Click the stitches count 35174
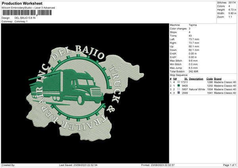The image size is (238, 168). [232, 3]
